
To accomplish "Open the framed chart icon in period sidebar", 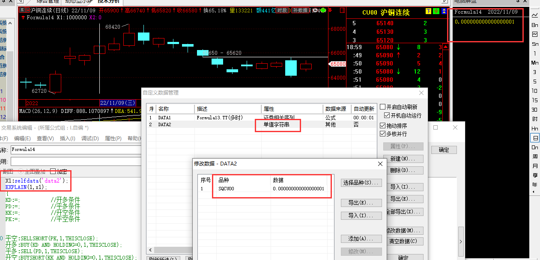I will click(x=535, y=34).
